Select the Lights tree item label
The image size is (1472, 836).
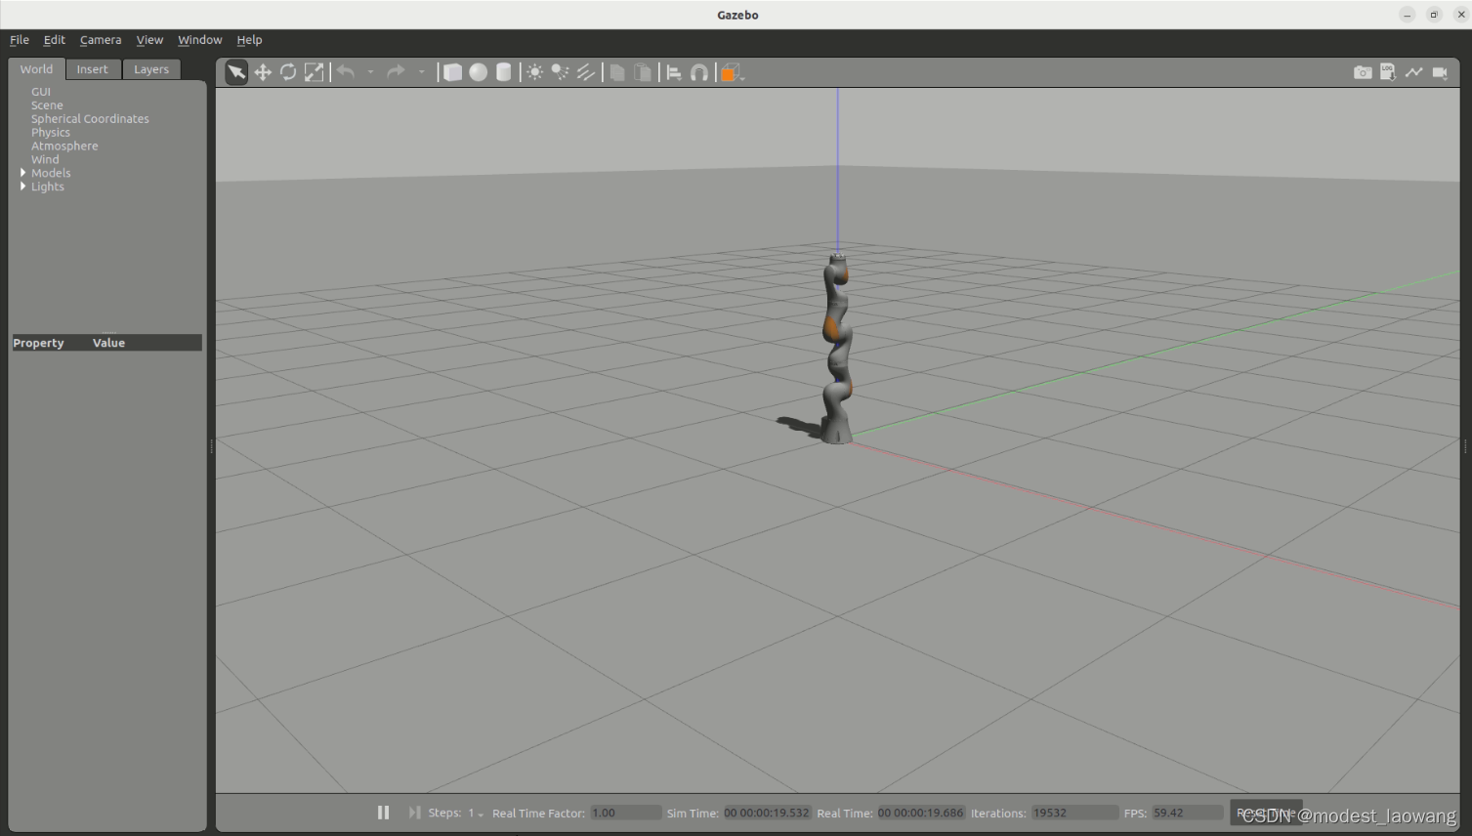coord(48,187)
